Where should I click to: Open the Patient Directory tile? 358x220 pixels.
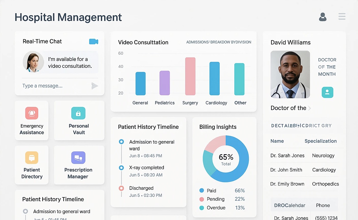pos(32,165)
